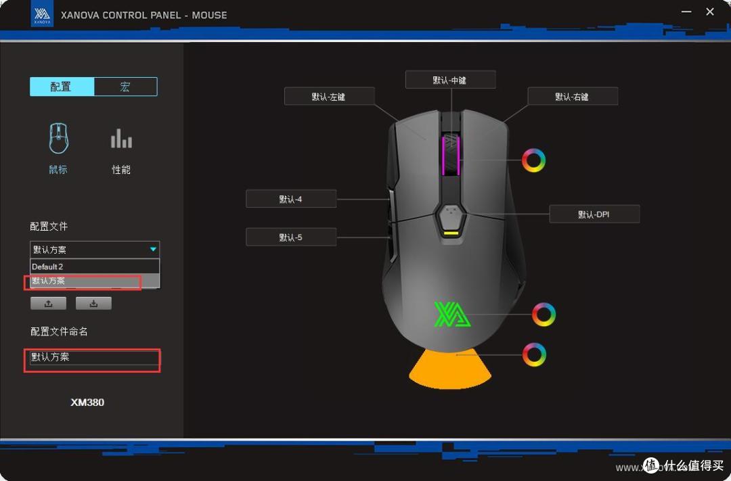
Task: Click the 默认-中键 button assignment
Action: coord(450,80)
